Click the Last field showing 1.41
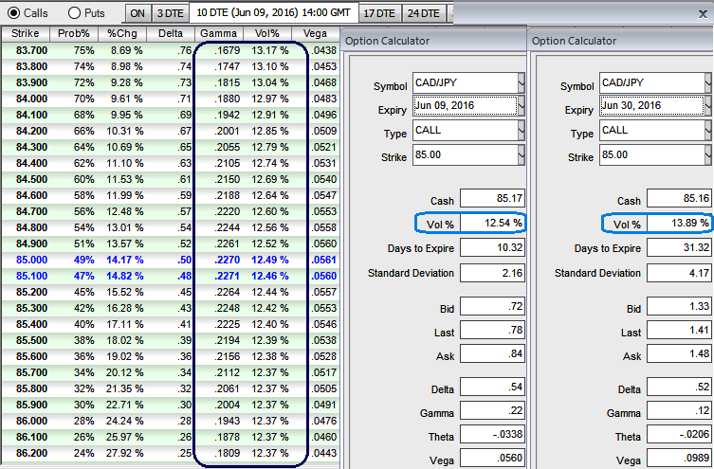Viewport: 714px width, 469px height. (679, 330)
